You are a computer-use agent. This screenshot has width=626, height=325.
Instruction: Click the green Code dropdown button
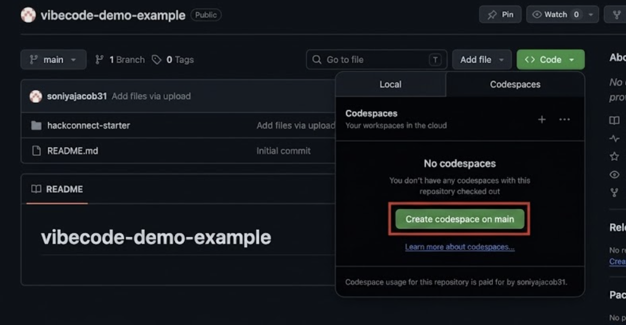pyautogui.click(x=550, y=60)
